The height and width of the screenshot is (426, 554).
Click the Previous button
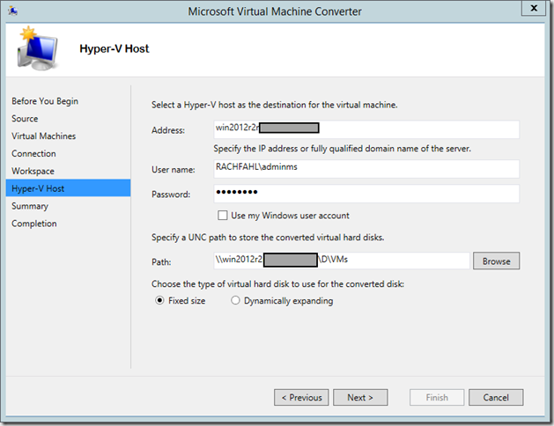coord(301,398)
